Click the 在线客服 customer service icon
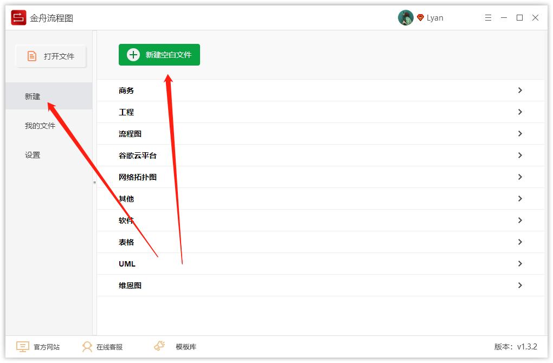The image size is (553, 363). click(x=86, y=346)
